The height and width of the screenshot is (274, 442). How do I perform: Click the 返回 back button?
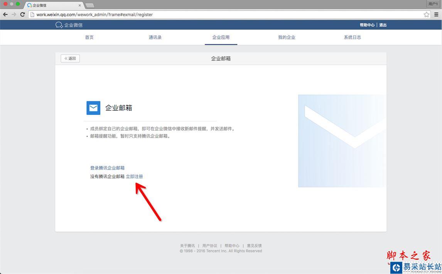point(70,58)
